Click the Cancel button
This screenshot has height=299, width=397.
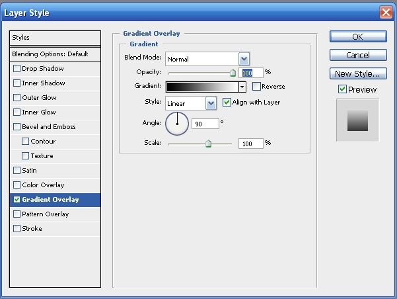(x=357, y=56)
